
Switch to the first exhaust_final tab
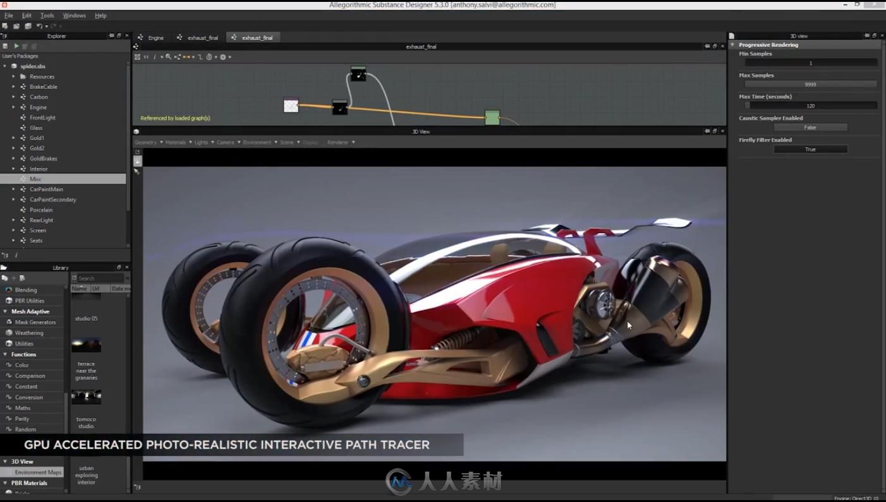[198, 38]
